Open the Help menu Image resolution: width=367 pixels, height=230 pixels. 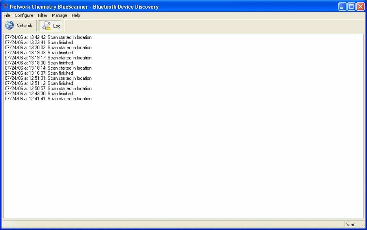pyautogui.click(x=76, y=16)
